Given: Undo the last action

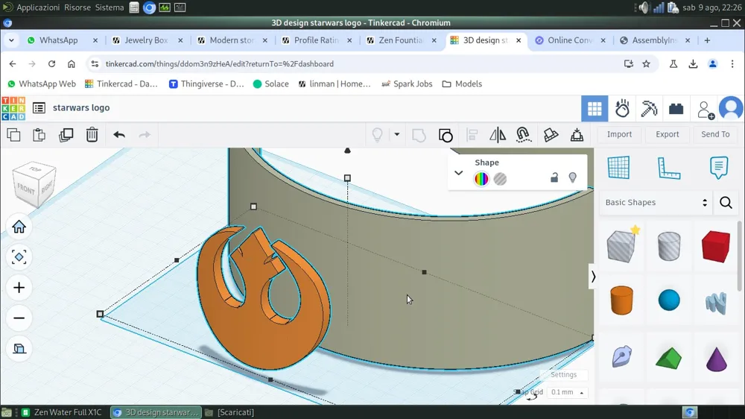Looking at the screenshot, I should (x=118, y=135).
